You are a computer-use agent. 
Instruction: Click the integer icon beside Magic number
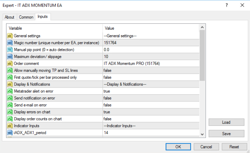click(x=10, y=43)
